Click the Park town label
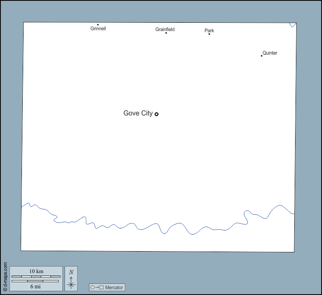The image size is (322, 295). 209,31
